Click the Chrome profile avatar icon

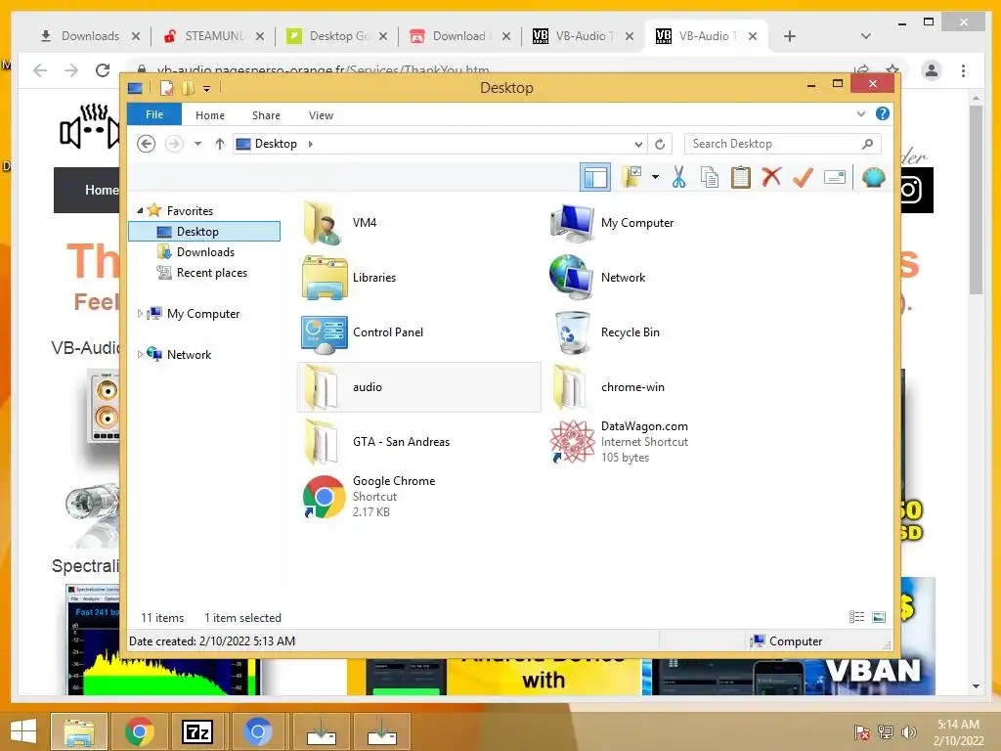point(932,70)
